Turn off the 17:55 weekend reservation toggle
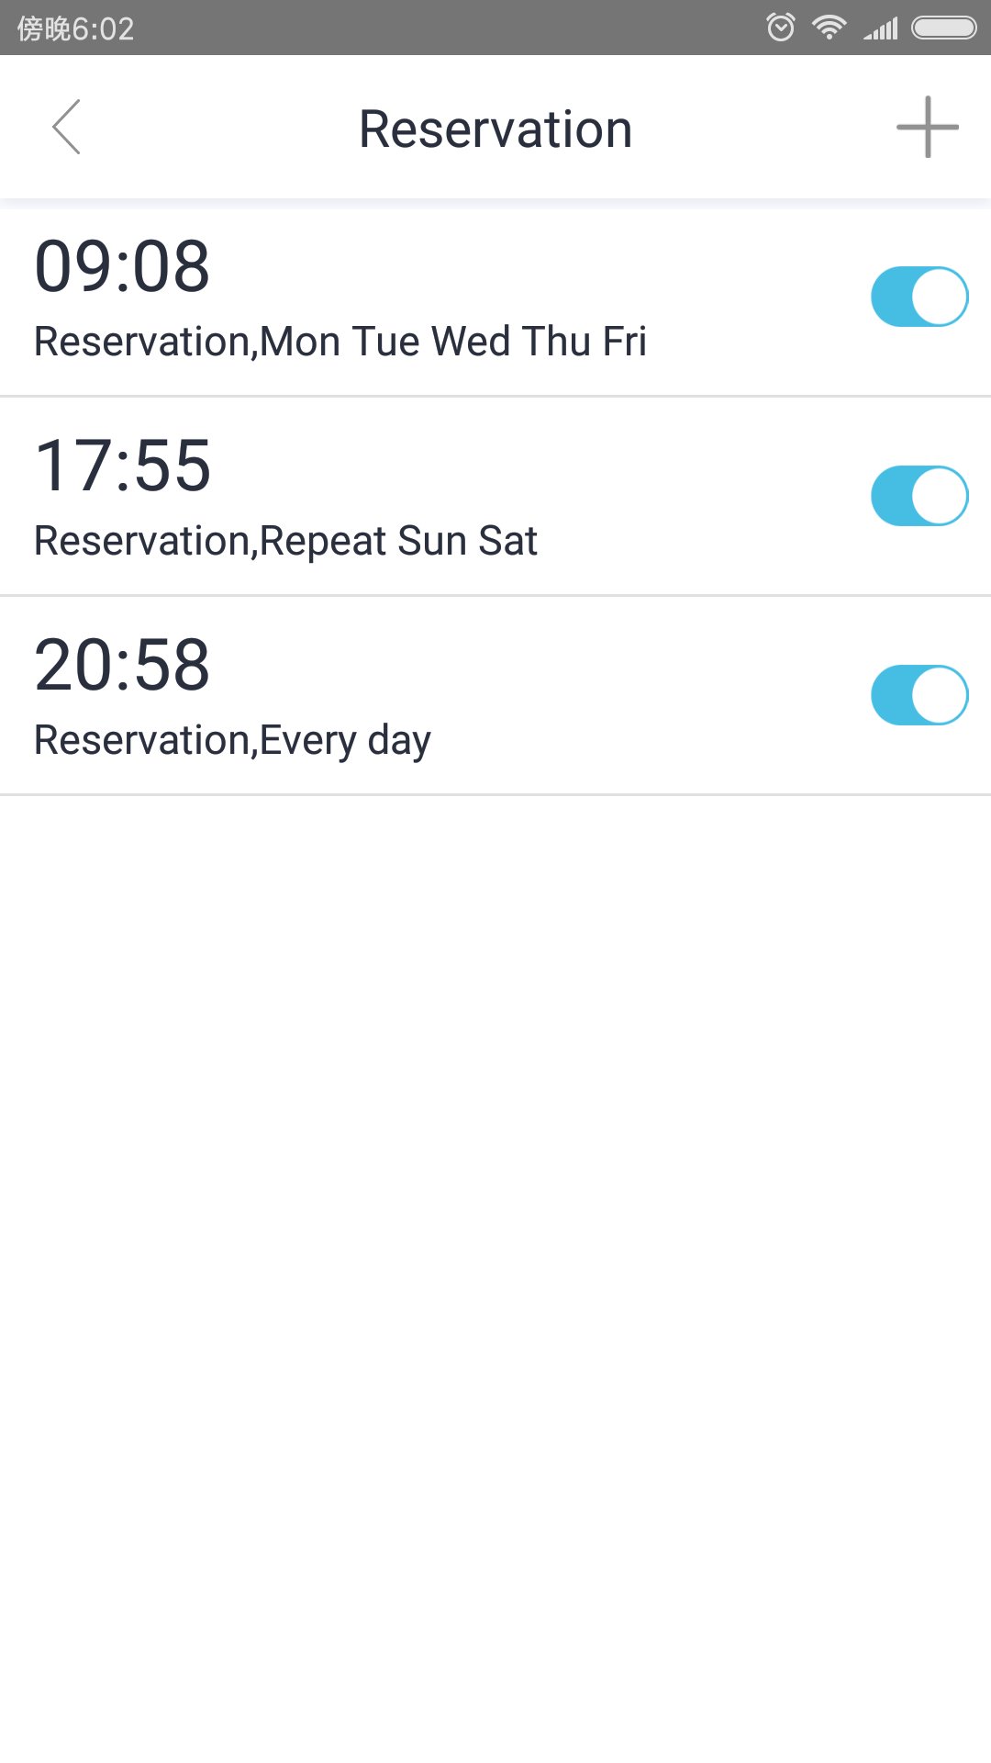This screenshot has height=1763, width=991. pyautogui.click(x=919, y=496)
